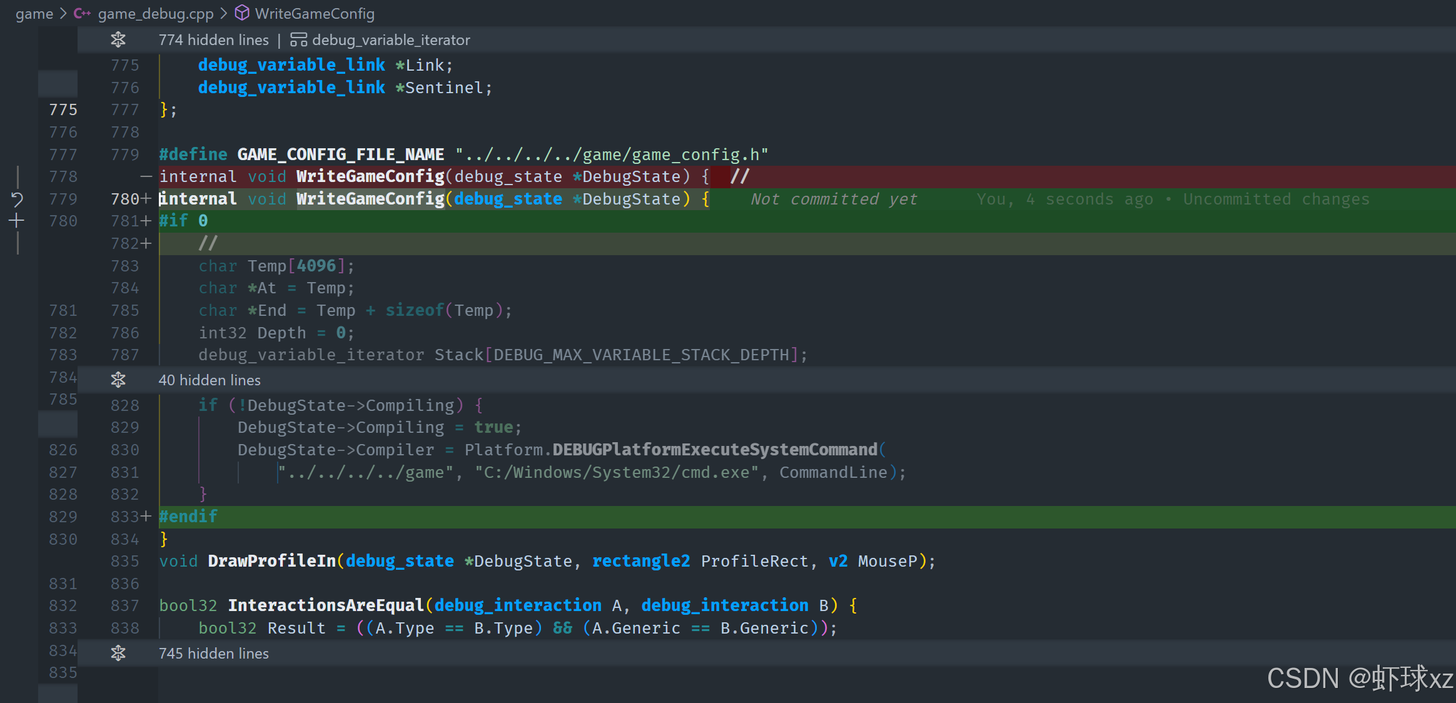Screen dimensions: 1456x703
Task: Click the DrawProfileIn function name
Action: tap(271, 561)
